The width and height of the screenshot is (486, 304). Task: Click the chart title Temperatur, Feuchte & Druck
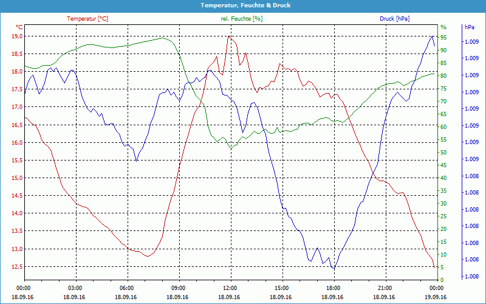tap(245, 5)
